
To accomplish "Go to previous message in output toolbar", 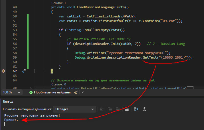I will pyautogui.click(x=110, y=109).
